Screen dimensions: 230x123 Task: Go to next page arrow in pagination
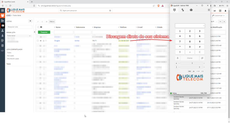click(224, 22)
